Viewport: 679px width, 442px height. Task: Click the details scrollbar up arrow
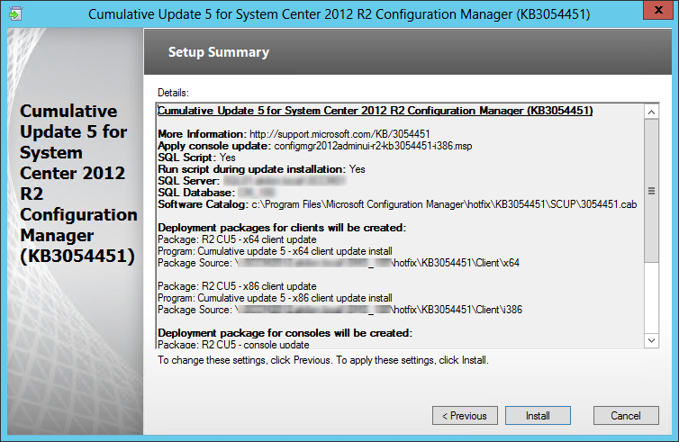pos(651,113)
